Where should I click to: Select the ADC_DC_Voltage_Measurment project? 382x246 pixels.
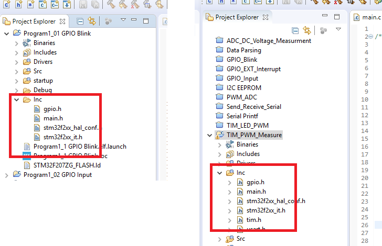[269, 41]
